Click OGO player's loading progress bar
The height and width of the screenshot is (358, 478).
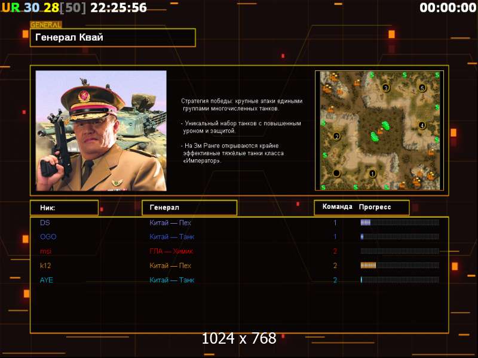400,236
